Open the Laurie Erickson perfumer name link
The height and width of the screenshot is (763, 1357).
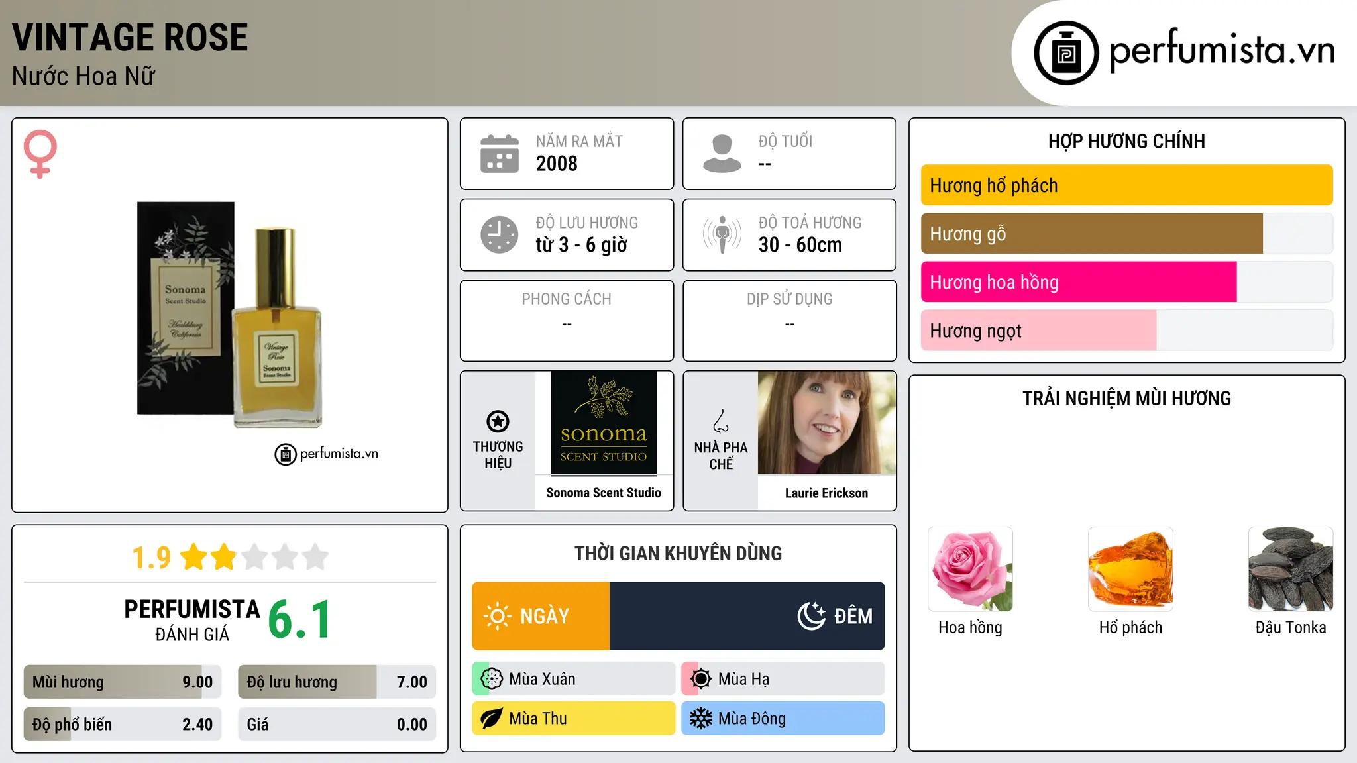click(826, 493)
